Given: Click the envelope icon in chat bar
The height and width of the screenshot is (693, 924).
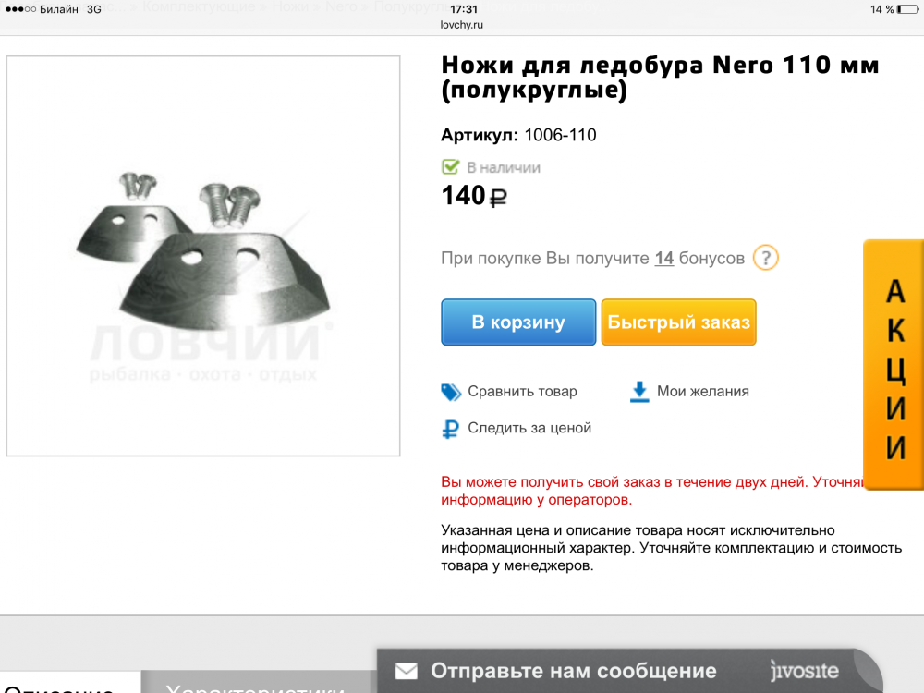Looking at the screenshot, I should 407,672.
